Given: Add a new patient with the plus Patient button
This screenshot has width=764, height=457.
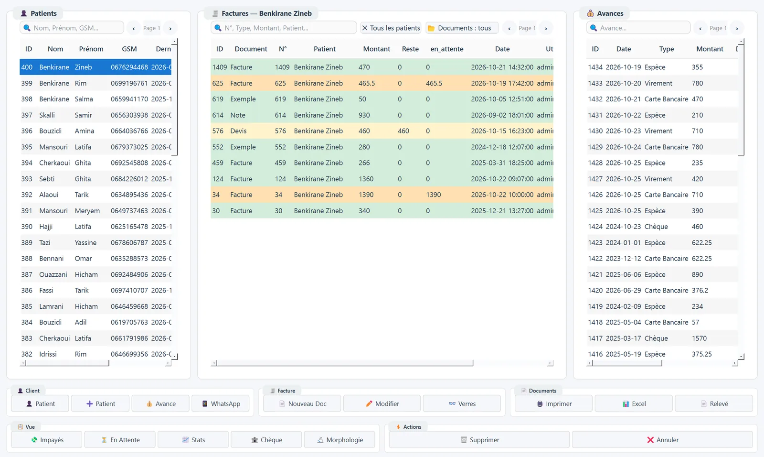Looking at the screenshot, I should coord(100,403).
